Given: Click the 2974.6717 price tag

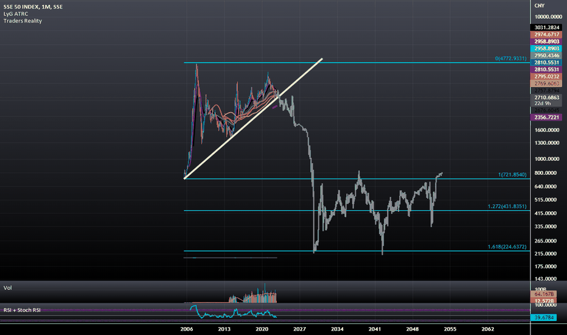Looking at the screenshot, I should 546,34.
